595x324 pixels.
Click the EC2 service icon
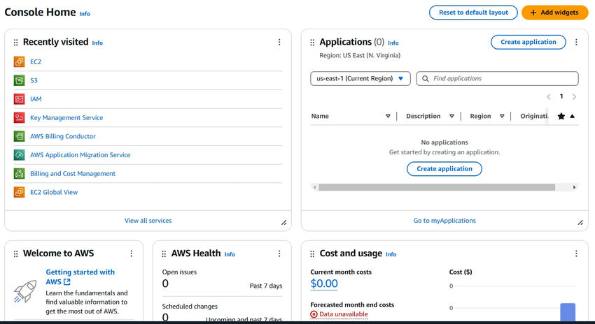pyautogui.click(x=19, y=62)
